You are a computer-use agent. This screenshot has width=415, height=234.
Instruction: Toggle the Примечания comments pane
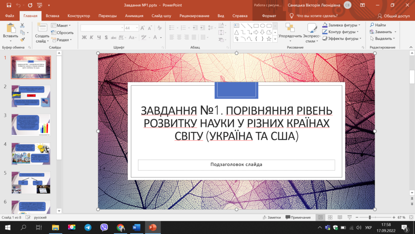coord(298,217)
